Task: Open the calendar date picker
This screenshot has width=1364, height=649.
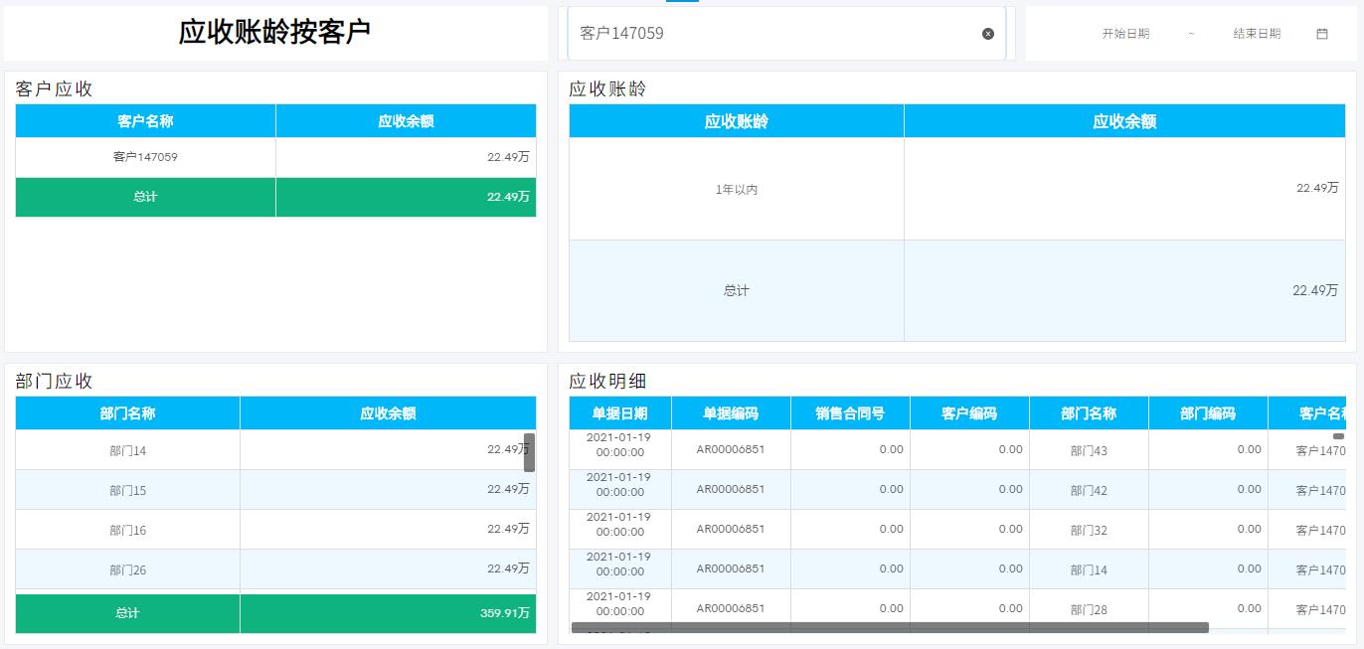Action: point(1321,33)
